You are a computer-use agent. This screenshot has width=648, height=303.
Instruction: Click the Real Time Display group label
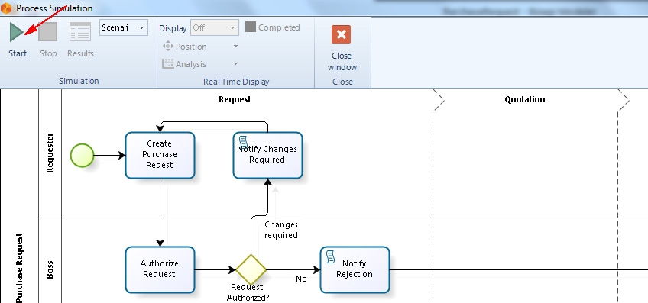pyautogui.click(x=236, y=82)
